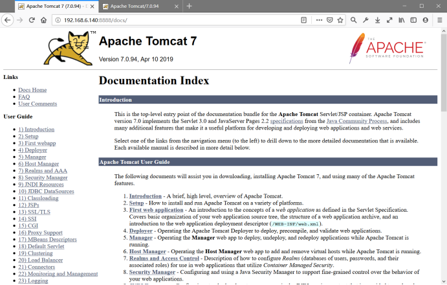Open sidebar link 22) Monitoring and Management
The height and width of the screenshot is (285, 447).
tap(58, 273)
